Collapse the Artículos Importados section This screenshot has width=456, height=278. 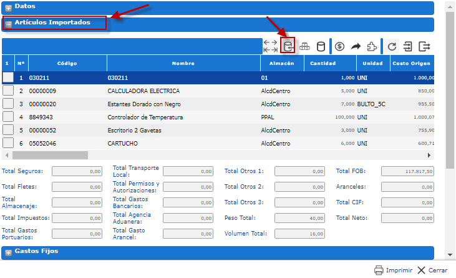pyautogui.click(x=9, y=24)
